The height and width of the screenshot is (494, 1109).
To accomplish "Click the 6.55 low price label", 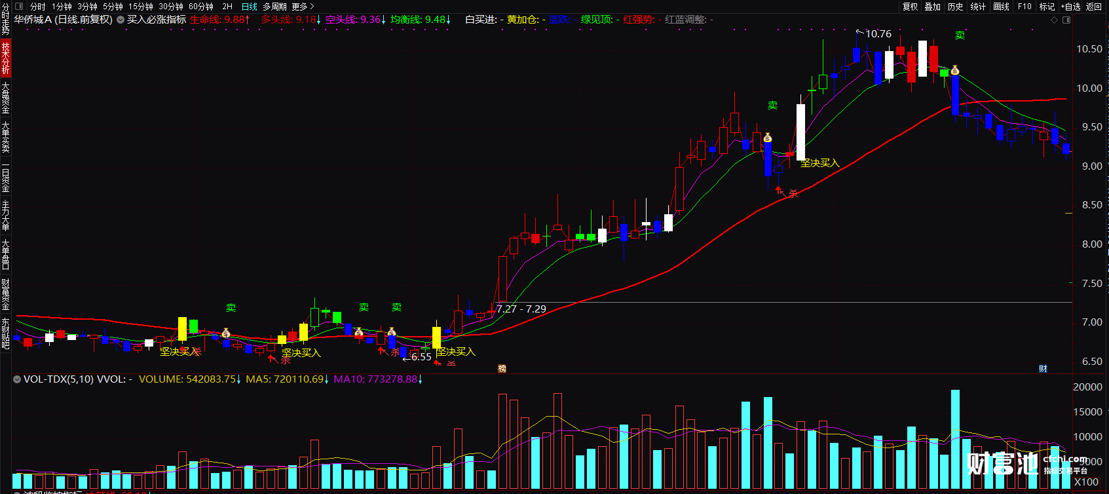I will (x=421, y=357).
